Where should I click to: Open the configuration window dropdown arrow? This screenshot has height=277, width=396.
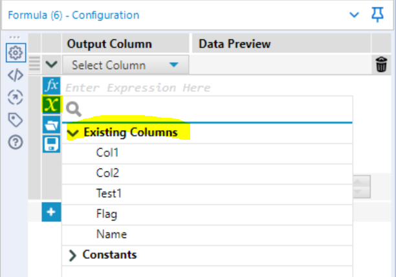[x=353, y=14]
